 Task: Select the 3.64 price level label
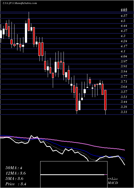coord(124,87)
